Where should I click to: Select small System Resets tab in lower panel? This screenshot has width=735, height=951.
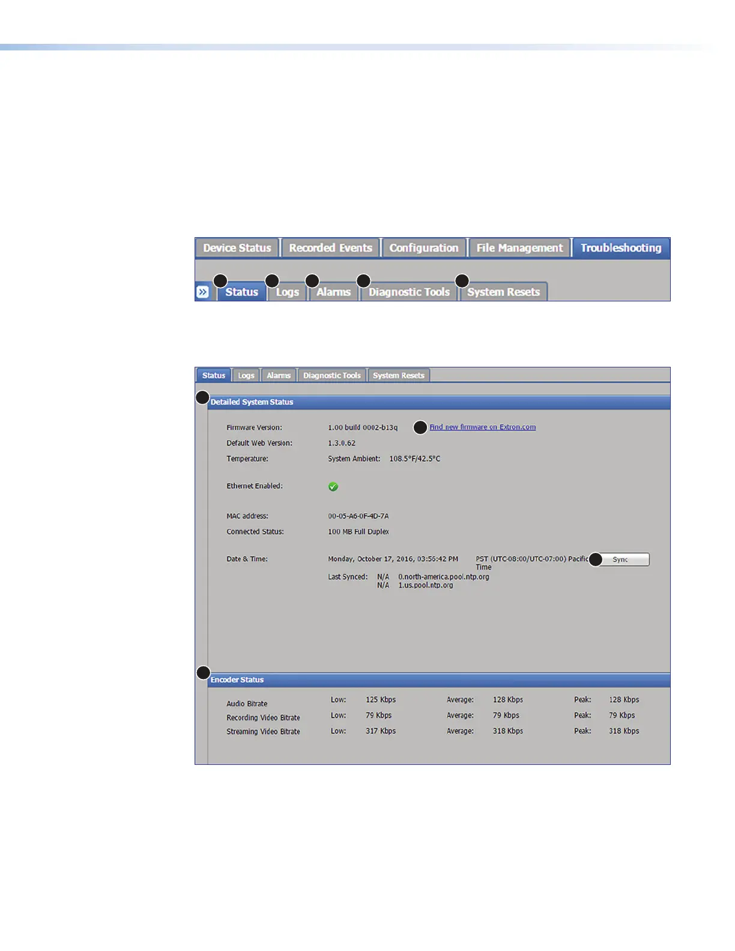[x=399, y=375]
